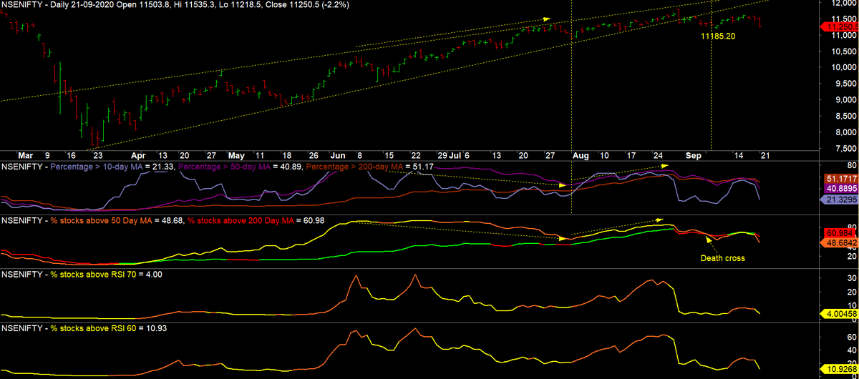Click the 10,000 price axis label

pyautogui.click(x=844, y=68)
